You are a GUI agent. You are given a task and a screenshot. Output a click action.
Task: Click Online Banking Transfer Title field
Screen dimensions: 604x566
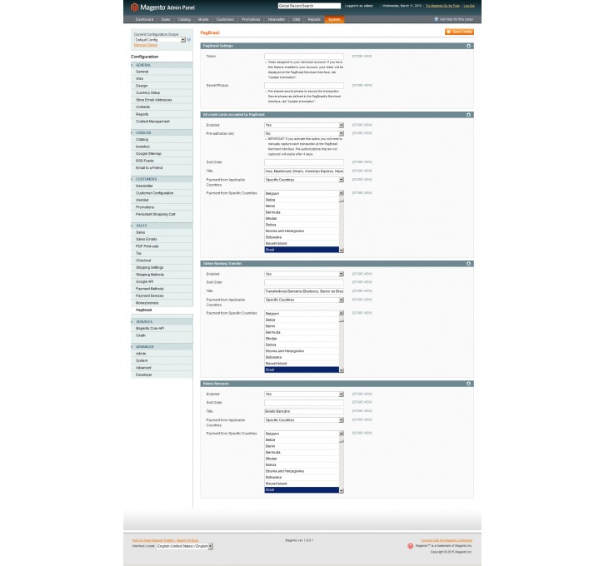coord(304,291)
